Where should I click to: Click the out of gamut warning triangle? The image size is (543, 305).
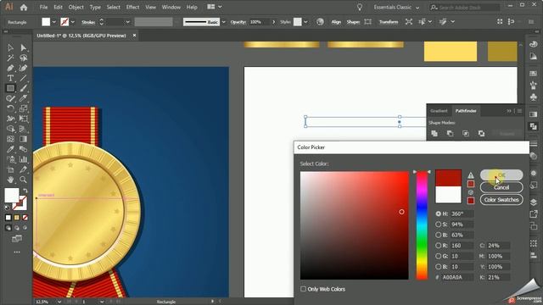click(x=471, y=175)
